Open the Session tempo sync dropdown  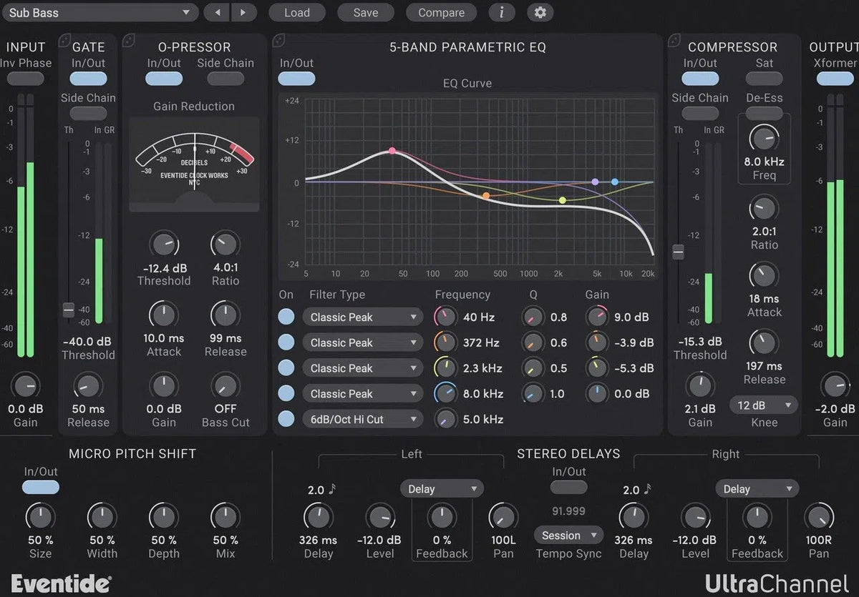pyautogui.click(x=568, y=535)
